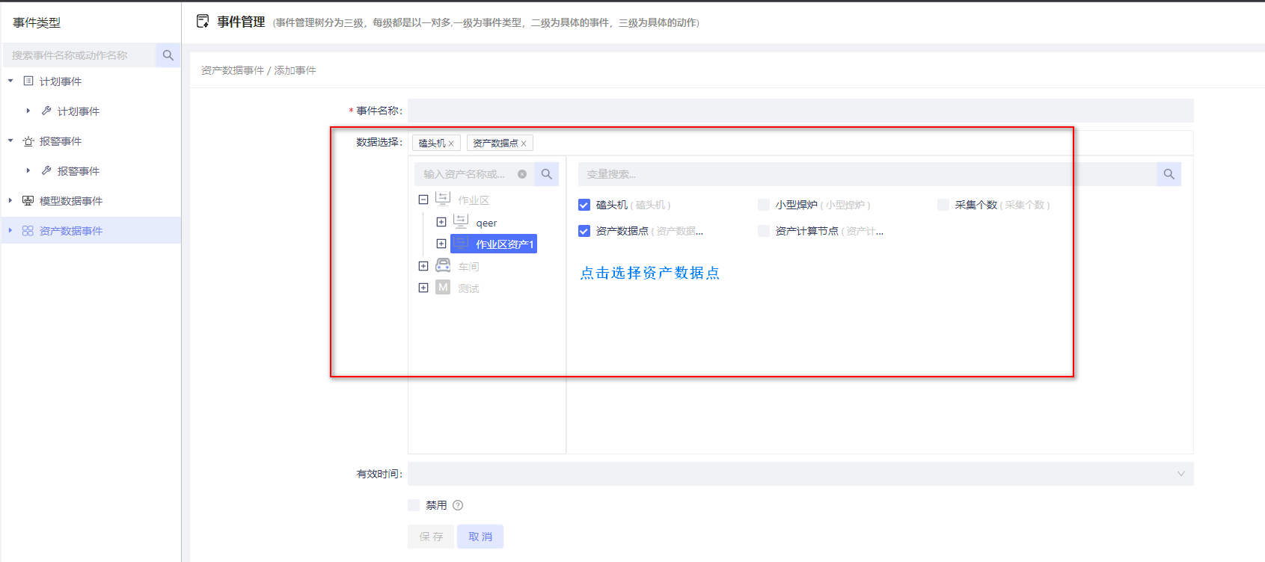Image resolution: width=1265 pixels, height=562 pixels.
Task: Collapse the top-level 计划事件 sidebar group
Action: (x=10, y=81)
